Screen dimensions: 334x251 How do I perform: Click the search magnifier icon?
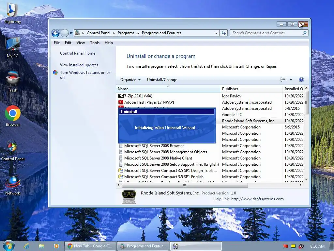305,33
